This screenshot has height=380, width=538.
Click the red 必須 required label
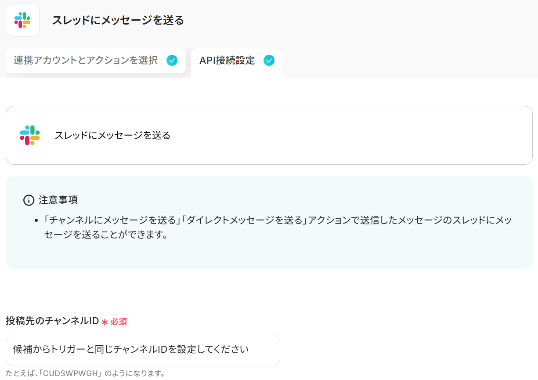(x=119, y=322)
